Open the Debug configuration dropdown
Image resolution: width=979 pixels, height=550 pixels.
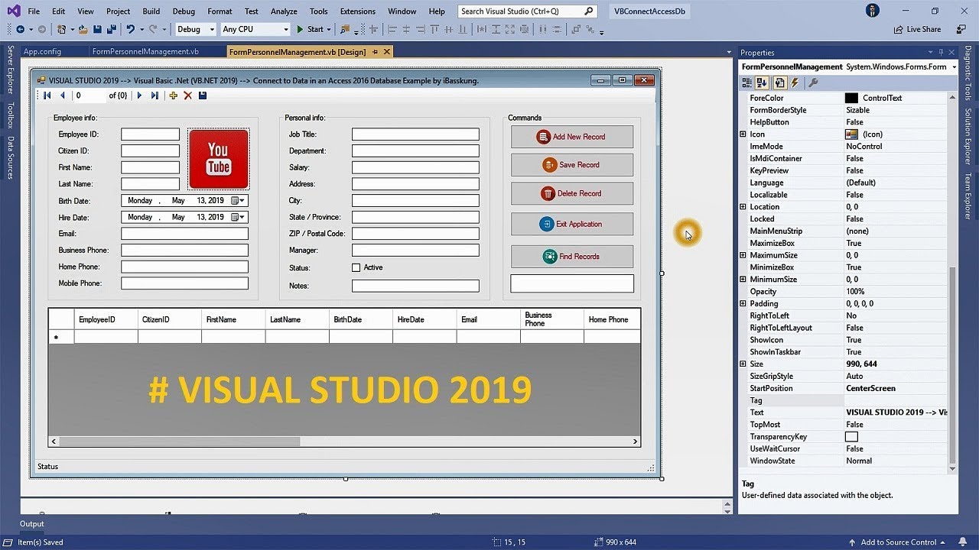(x=212, y=29)
